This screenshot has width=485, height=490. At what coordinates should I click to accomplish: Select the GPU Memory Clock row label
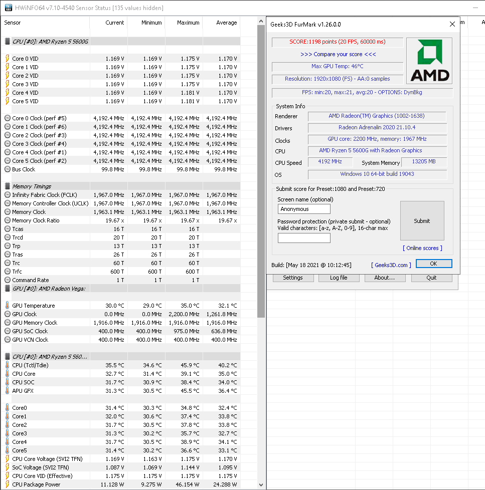35,323
